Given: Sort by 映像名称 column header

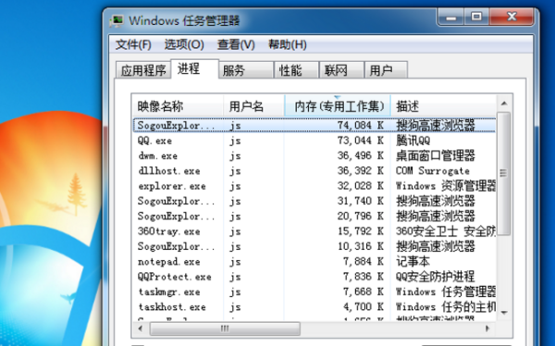Looking at the screenshot, I should click(178, 105).
